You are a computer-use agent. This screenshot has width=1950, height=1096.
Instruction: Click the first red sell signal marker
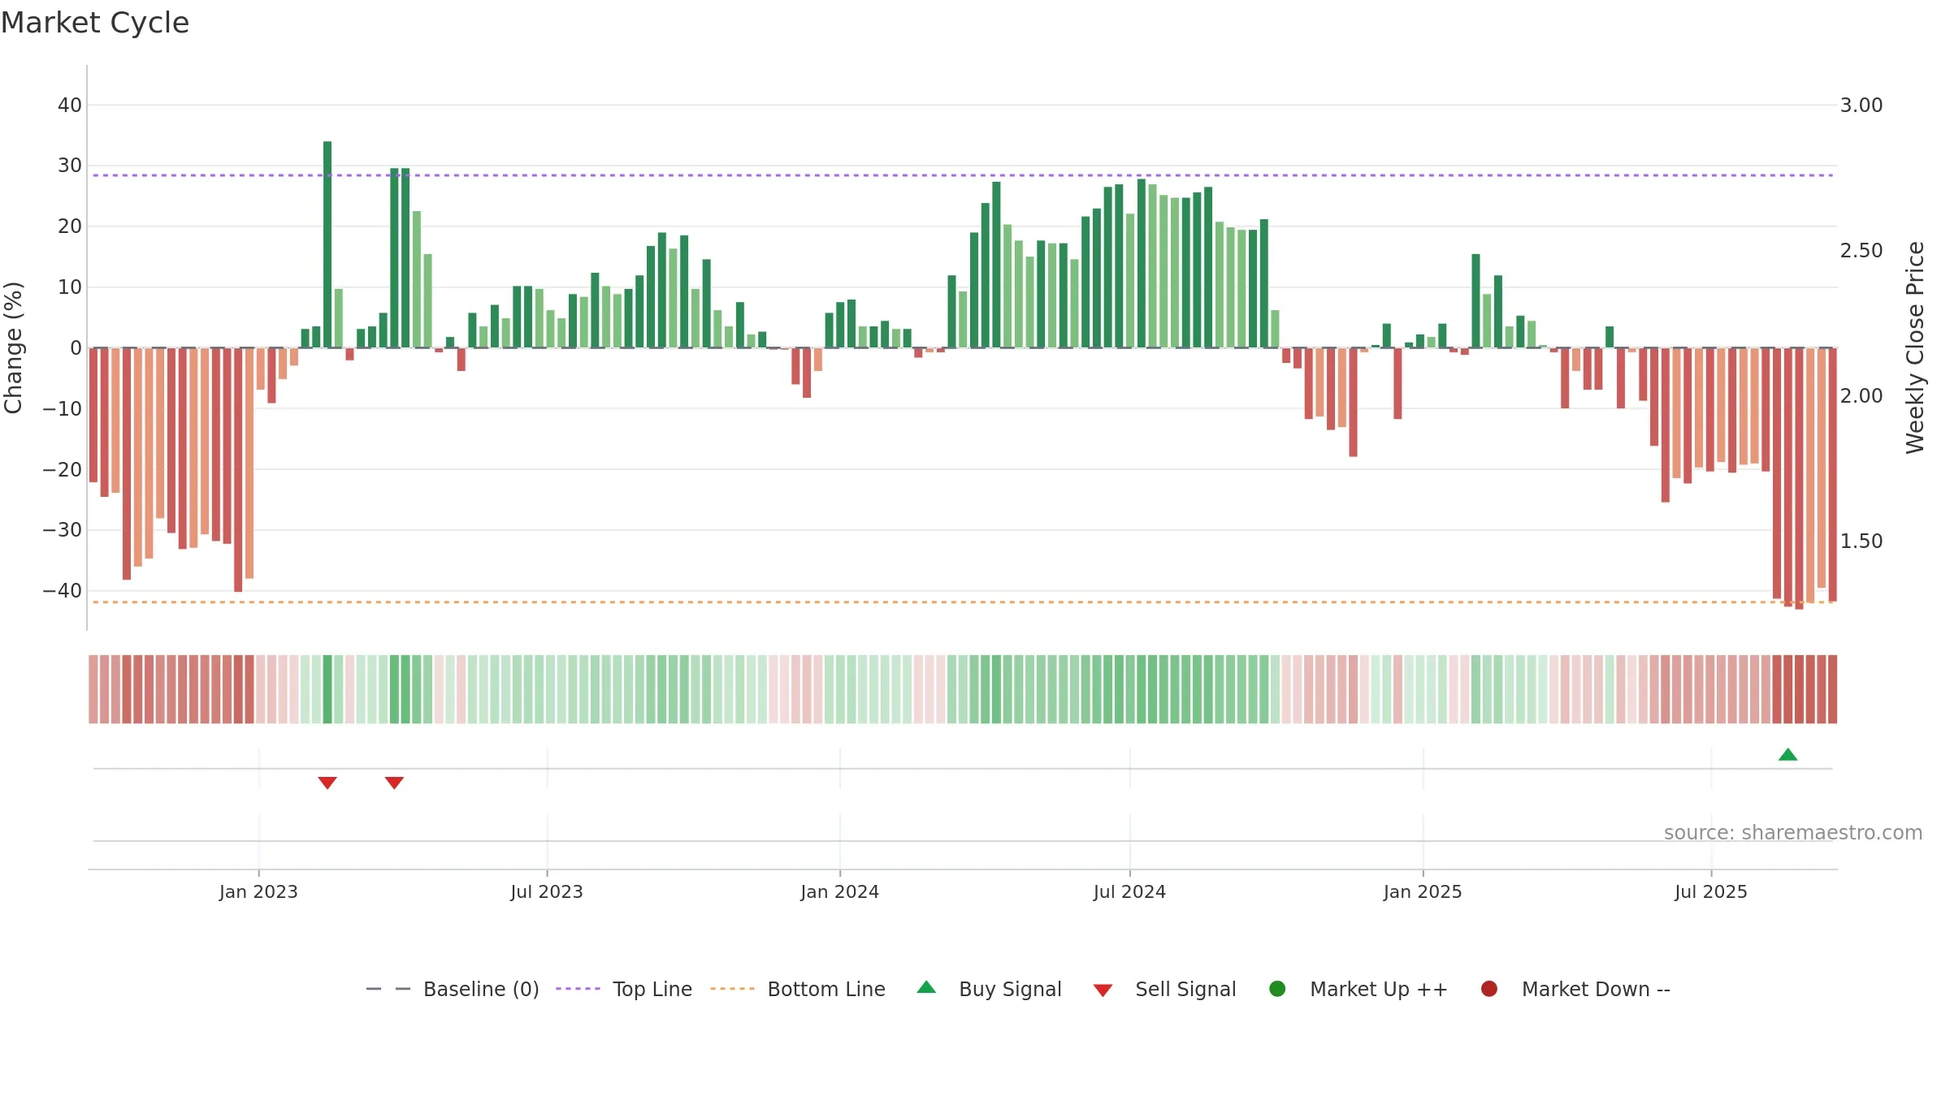click(x=327, y=783)
